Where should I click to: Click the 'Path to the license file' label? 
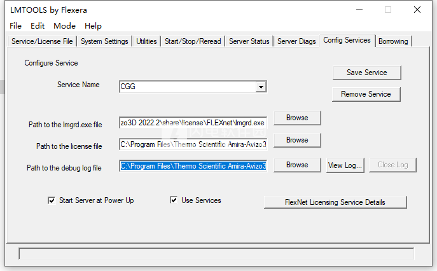[x=69, y=146]
